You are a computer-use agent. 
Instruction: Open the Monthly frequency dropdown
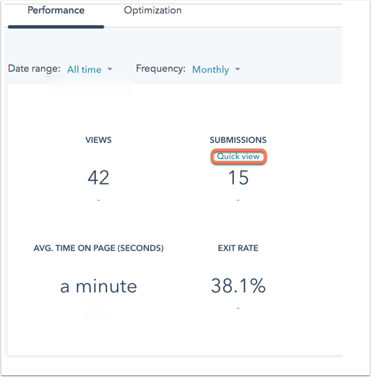coord(216,69)
